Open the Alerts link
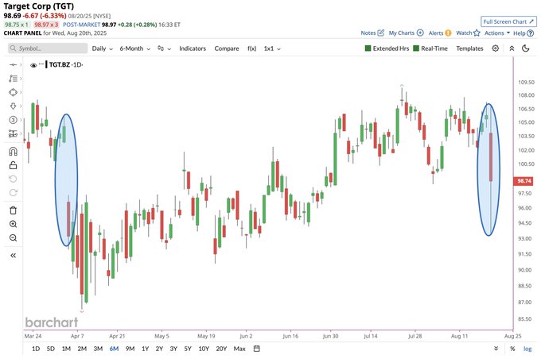 tap(436, 33)
